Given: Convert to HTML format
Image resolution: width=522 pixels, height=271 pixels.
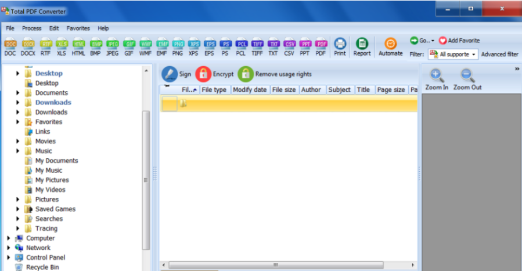Looking at the screenshot, I should pos(78,47).
